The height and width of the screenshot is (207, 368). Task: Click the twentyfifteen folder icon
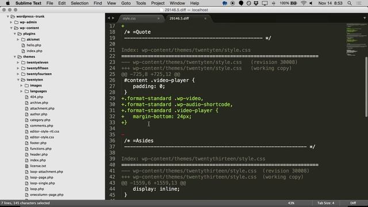(x=23, y=68)
